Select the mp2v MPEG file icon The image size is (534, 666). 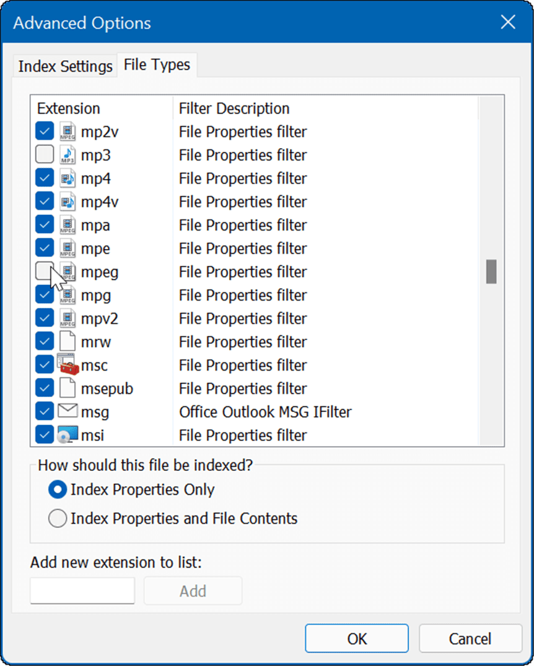[68, 132]
